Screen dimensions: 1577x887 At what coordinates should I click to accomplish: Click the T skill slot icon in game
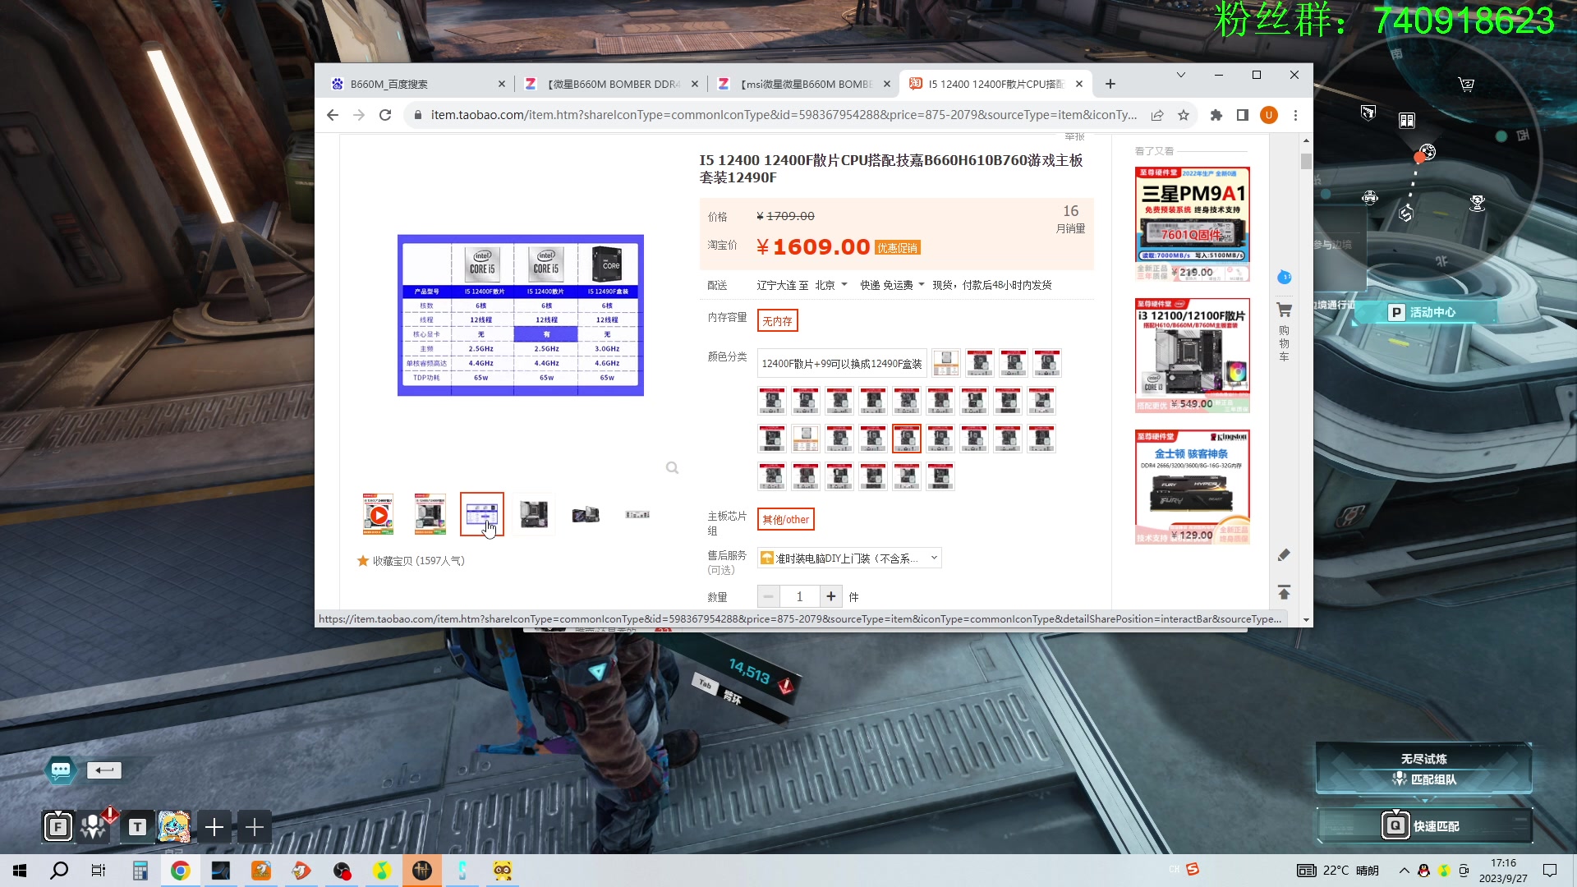coord(137,827)
